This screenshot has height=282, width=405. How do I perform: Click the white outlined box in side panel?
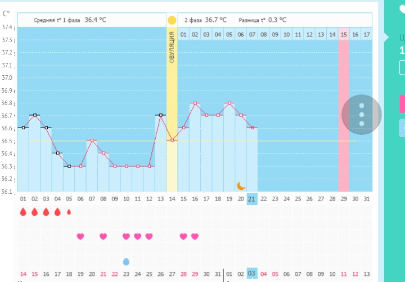402,68
